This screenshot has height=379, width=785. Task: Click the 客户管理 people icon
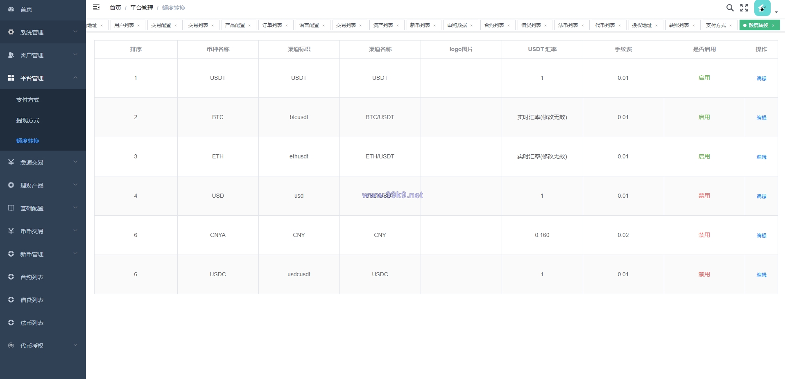point(11,55)
